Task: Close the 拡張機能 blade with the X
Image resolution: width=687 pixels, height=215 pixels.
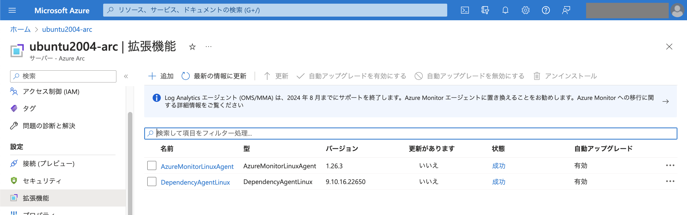Action: click(x=669, y=47)
